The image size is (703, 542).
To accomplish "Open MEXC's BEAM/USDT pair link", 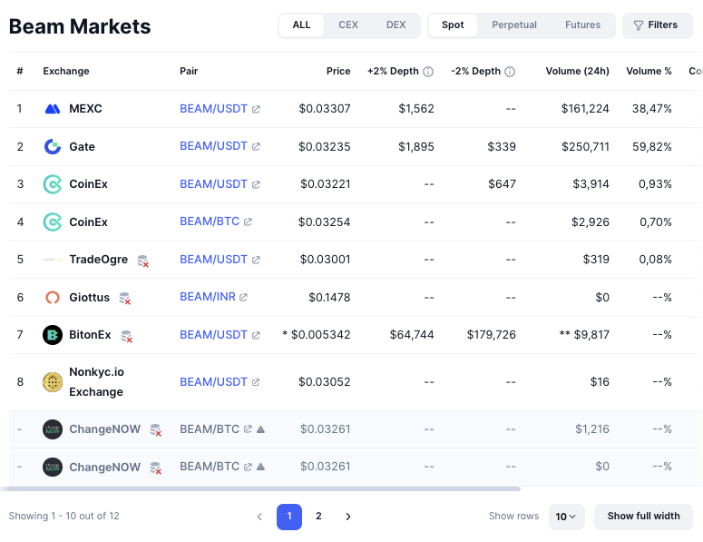I will pos(213,109).
